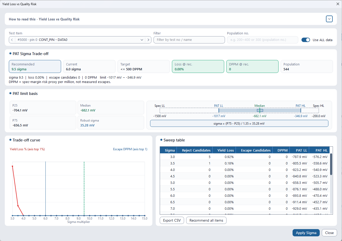Screen dimensions: 342x241
Task: Click the Export CSV button
Action: click(172, 220)
